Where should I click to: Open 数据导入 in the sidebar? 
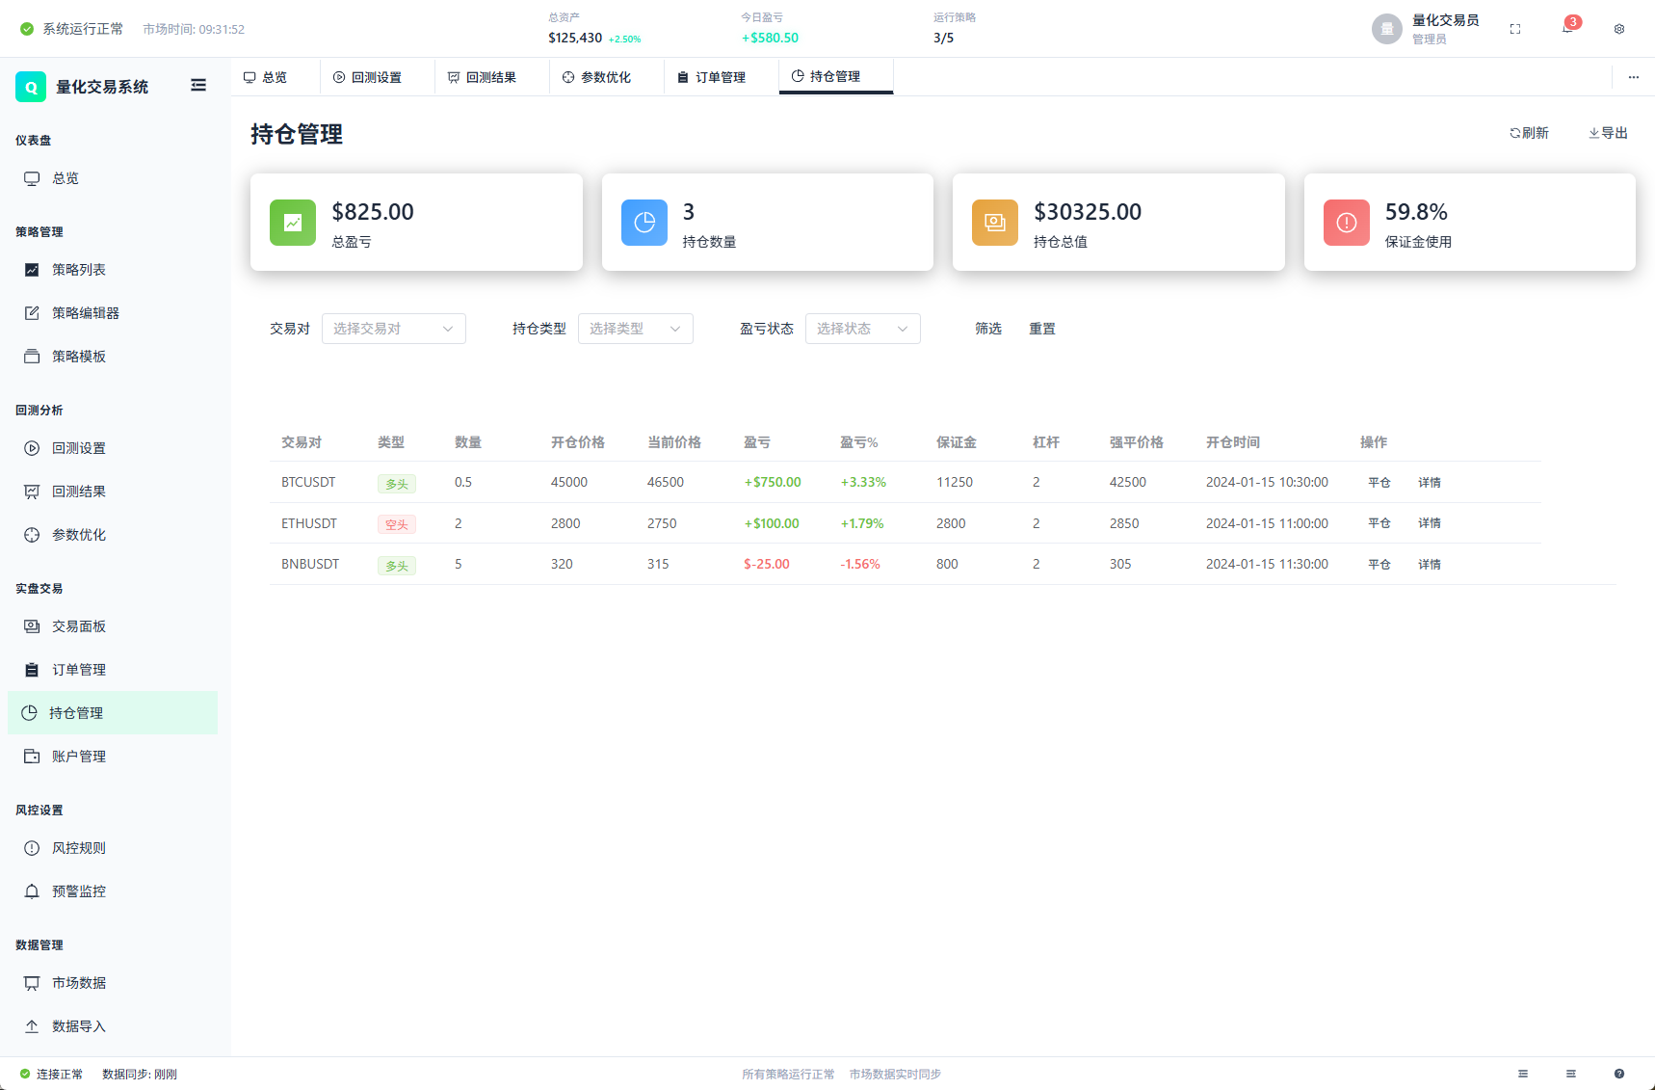[x=113, y=1026]
